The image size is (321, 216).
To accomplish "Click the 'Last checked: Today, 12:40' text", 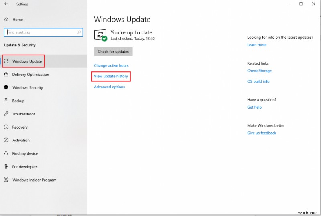I will [133, 38].
